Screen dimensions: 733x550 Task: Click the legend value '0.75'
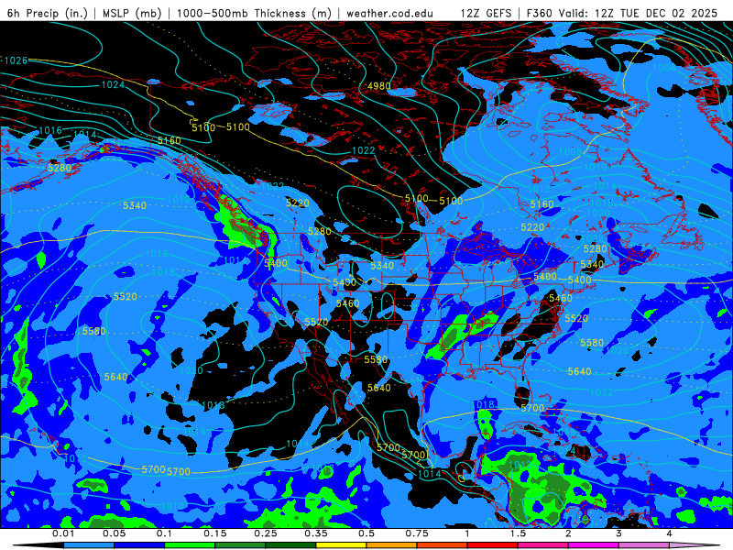click(417, 533)
